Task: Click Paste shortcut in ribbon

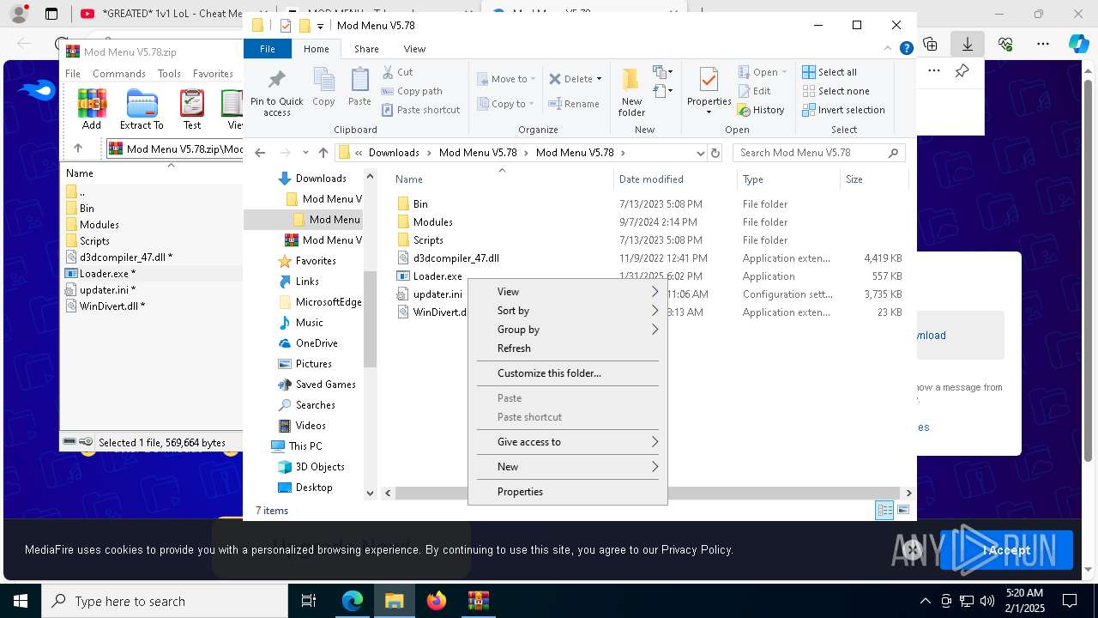Action: pyautogui.click(x=420, y=110)
